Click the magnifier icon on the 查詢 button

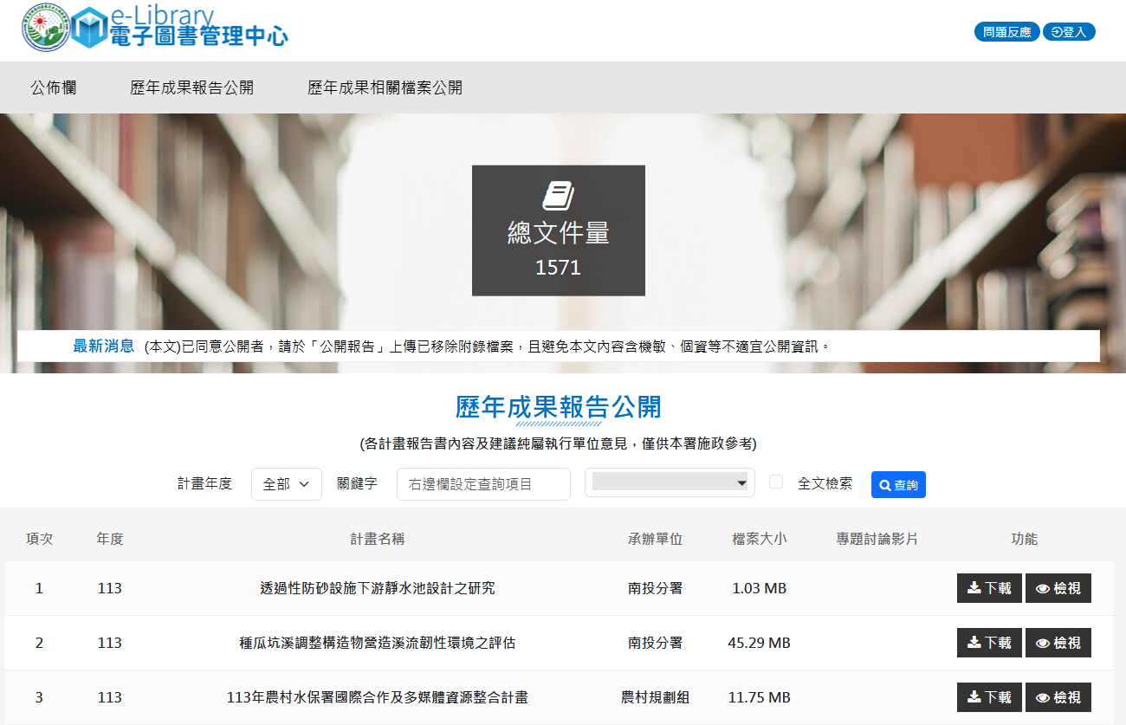[x=883, y=484]
